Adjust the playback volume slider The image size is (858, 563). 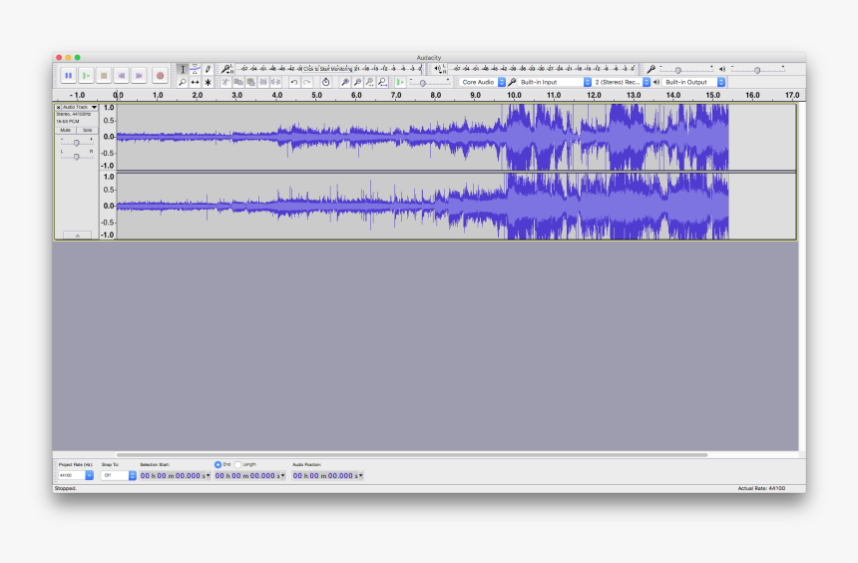click(758, 70)
